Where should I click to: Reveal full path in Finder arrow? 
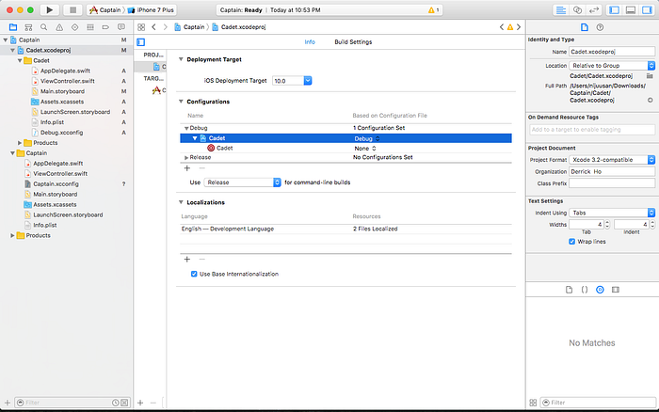pyautogui.click(x=650, y=101)
